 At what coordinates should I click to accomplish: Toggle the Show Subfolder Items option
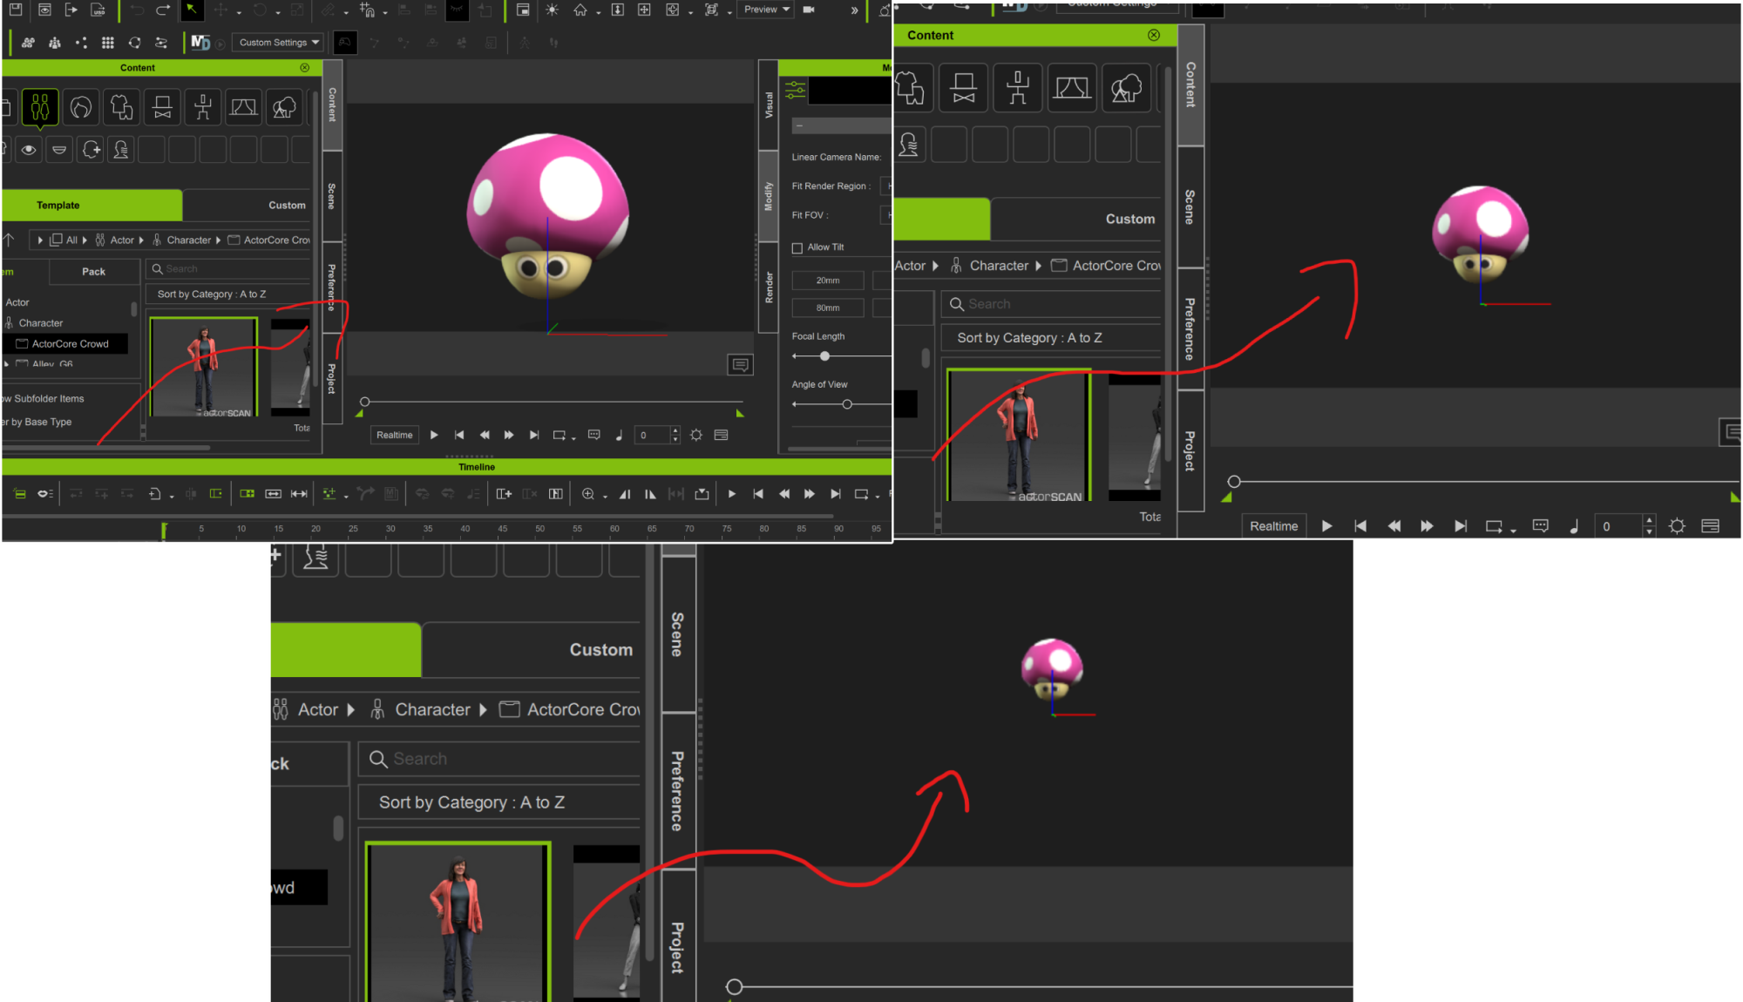(x=44, y=398)
